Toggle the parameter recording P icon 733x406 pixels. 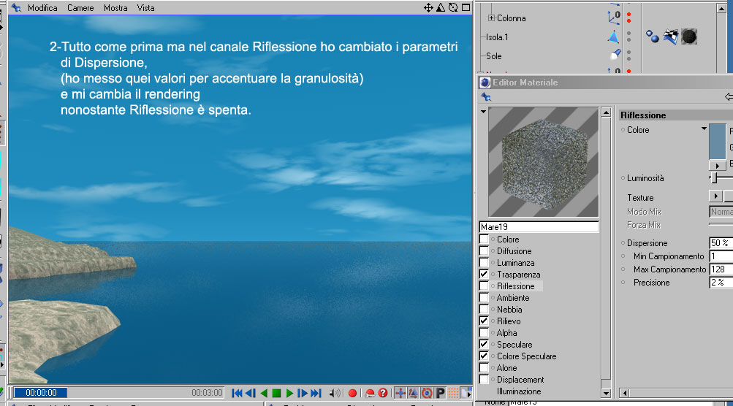coord(440,393)
